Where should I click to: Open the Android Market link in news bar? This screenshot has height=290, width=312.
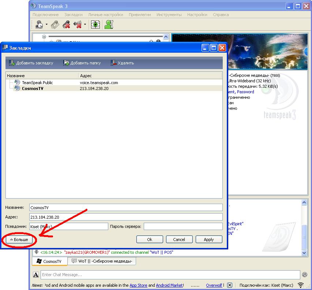(x=169, y=285)
